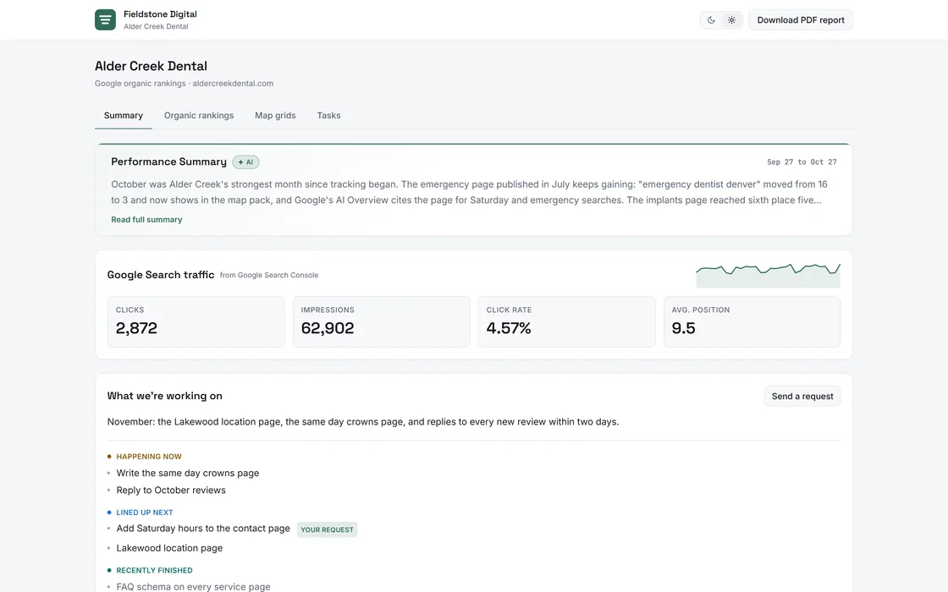Click 'from Google Search Console' label
This screenshot has width=948, height=592.
[x=269, y=275]
